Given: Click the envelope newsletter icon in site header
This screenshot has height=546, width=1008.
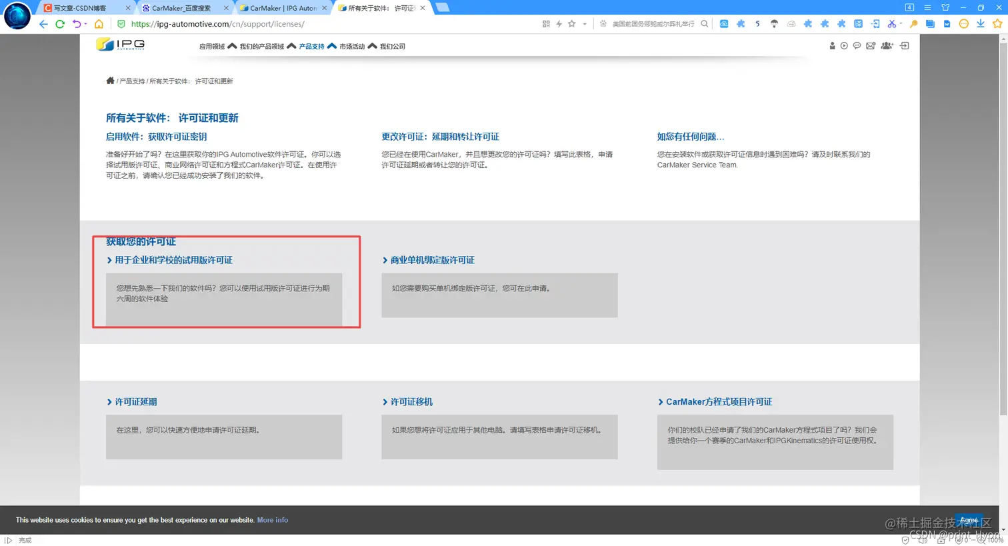Looking at the screenshot, I should click(871, 46).
